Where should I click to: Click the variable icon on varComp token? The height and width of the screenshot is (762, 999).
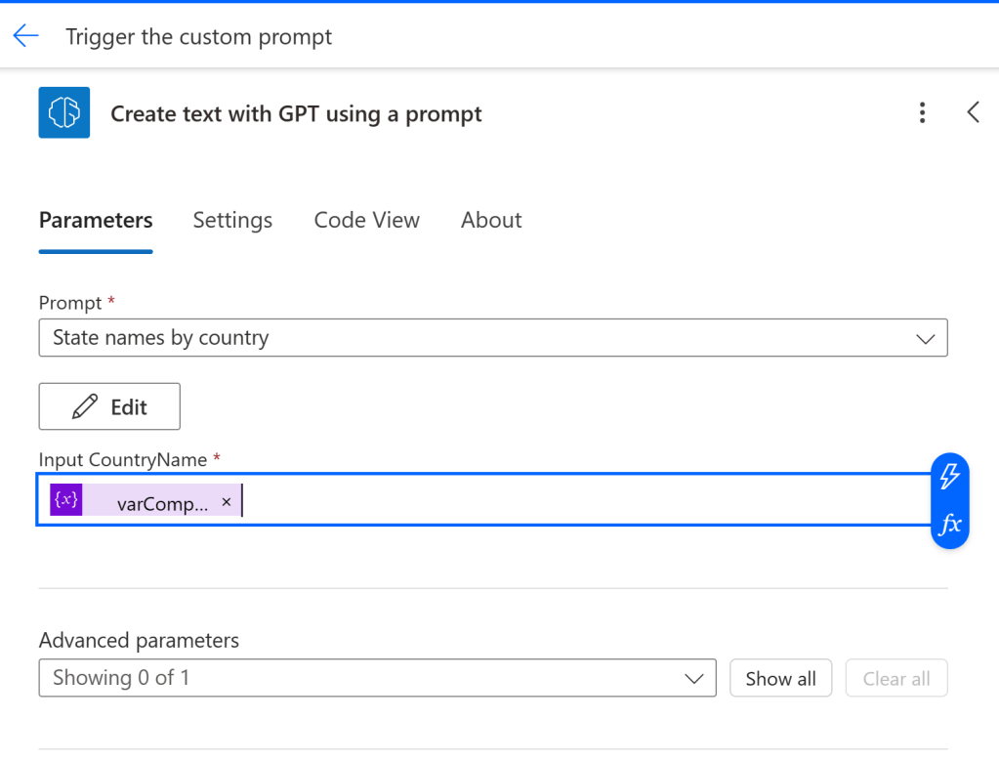pos(66,501)
